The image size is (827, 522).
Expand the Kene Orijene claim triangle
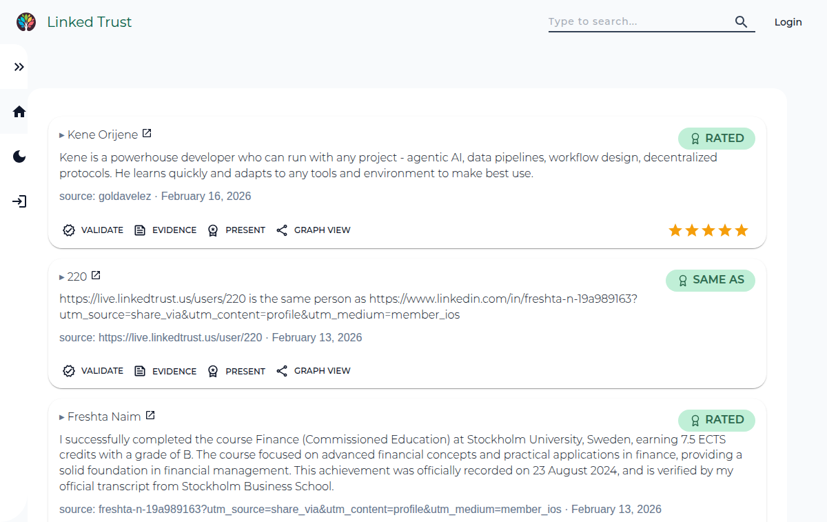coord(62,135)
